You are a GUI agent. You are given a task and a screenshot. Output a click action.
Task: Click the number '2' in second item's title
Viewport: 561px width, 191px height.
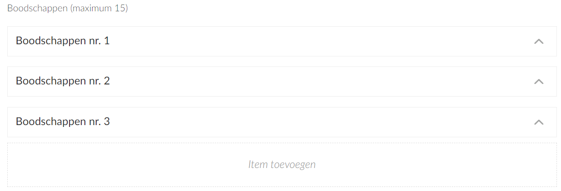tap(107, 81)
